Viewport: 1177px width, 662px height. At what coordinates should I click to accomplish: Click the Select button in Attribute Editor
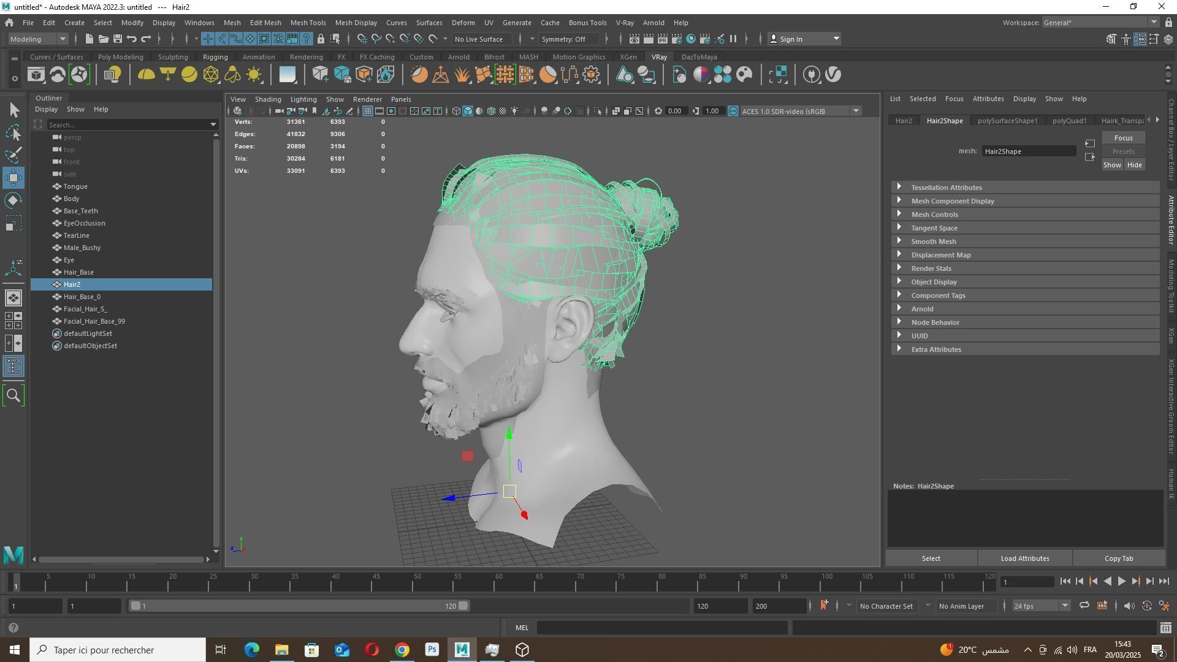[x=931, y=558]
